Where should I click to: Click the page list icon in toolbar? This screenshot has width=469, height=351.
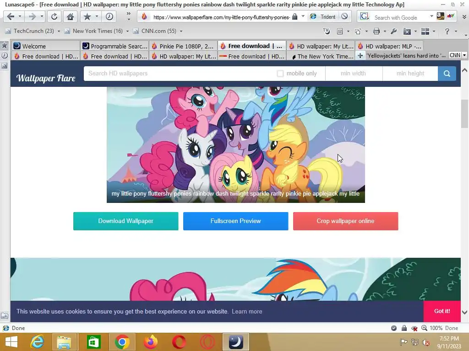pyautogui.click(x=339, y=31)
